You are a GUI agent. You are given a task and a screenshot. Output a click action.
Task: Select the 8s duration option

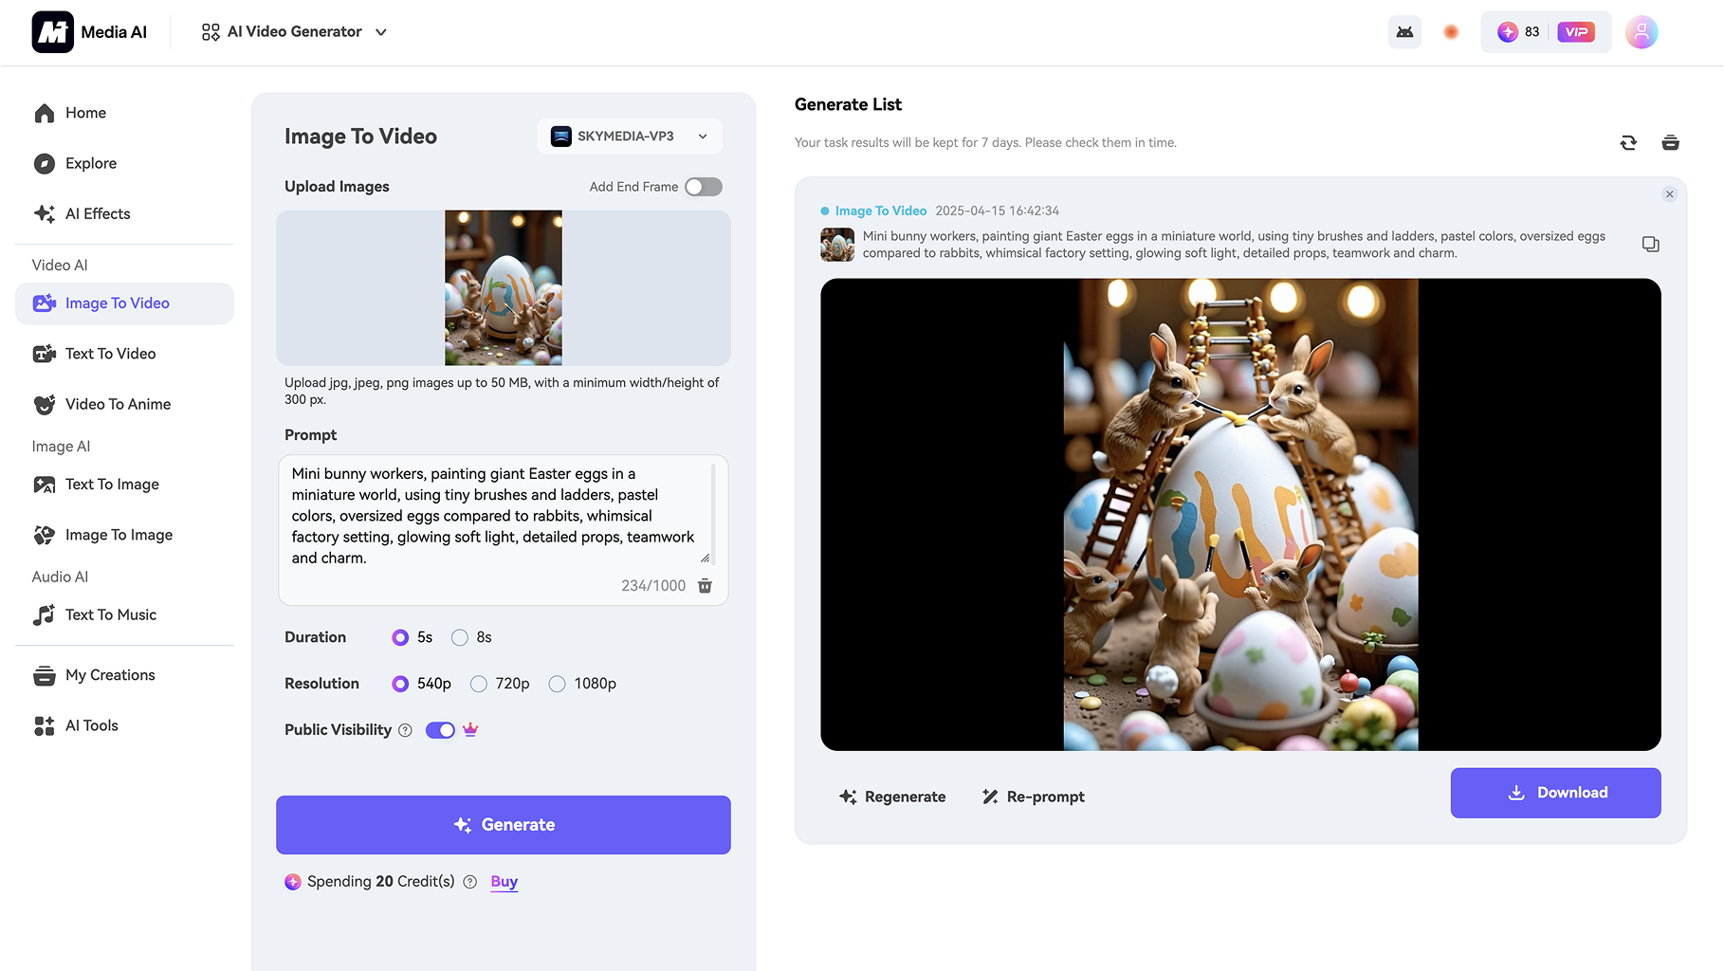tap(460, 637)
